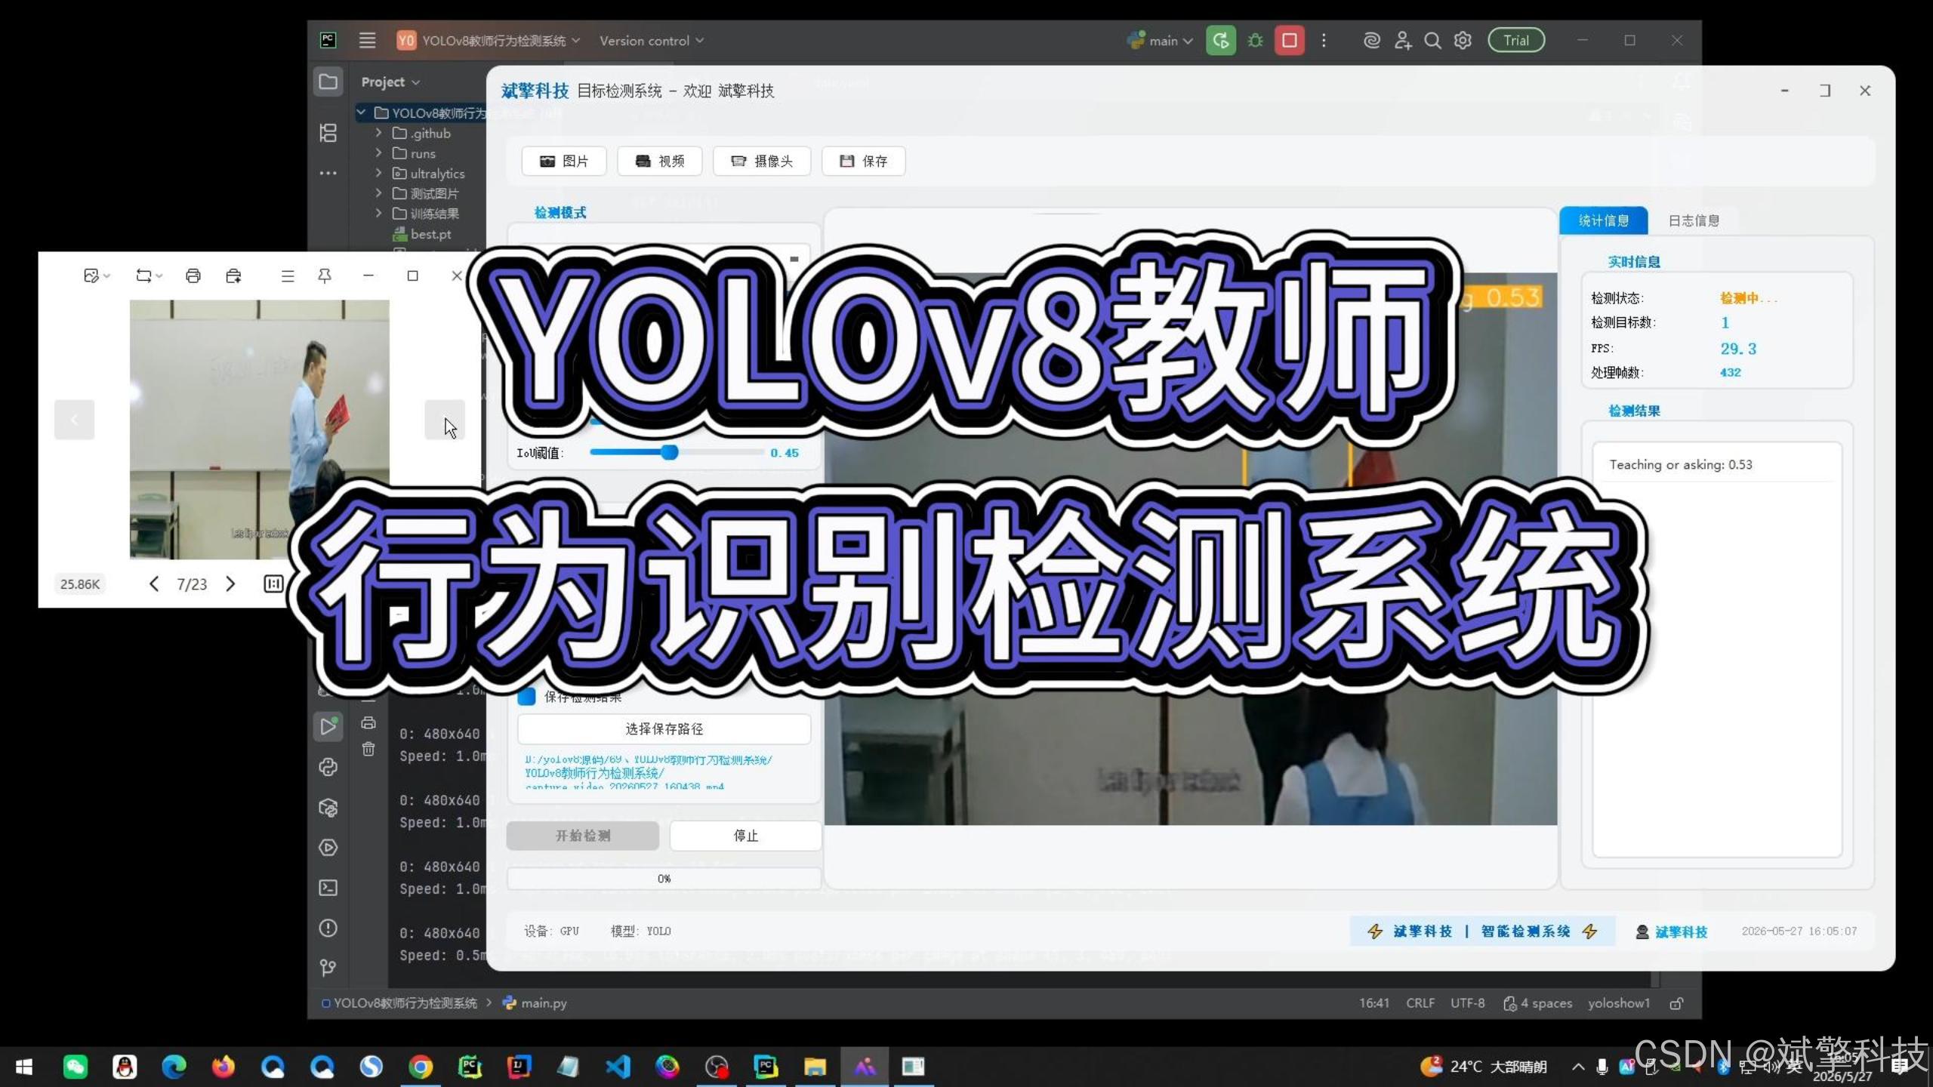The height and width of the screenshot is (1087, 1933).
Task: Open the Run tool window icon
Action: point(328,726)
